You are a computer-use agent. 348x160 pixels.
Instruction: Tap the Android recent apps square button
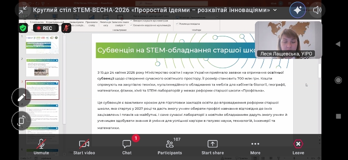[x=338, y=116]
